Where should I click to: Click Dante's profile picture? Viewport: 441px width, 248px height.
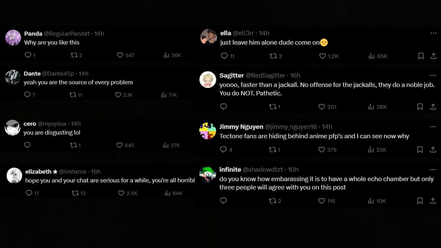click(13, 78)
